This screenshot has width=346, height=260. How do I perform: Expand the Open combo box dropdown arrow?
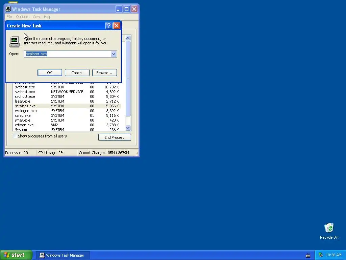[114, 54]
